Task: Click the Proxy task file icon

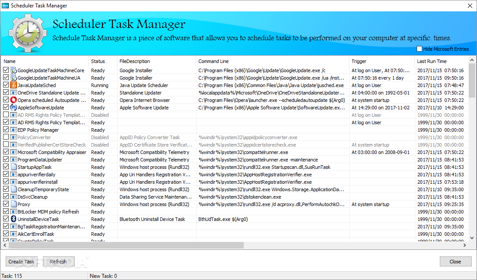Action: (x=14, y=204)
